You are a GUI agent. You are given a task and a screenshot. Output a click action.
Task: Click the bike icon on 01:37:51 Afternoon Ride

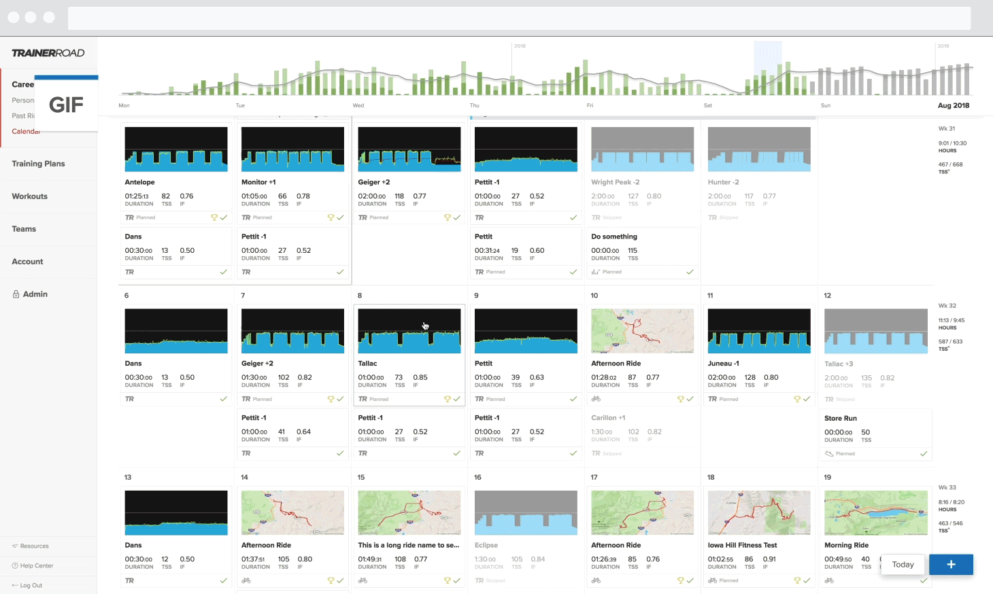[246, 580]
